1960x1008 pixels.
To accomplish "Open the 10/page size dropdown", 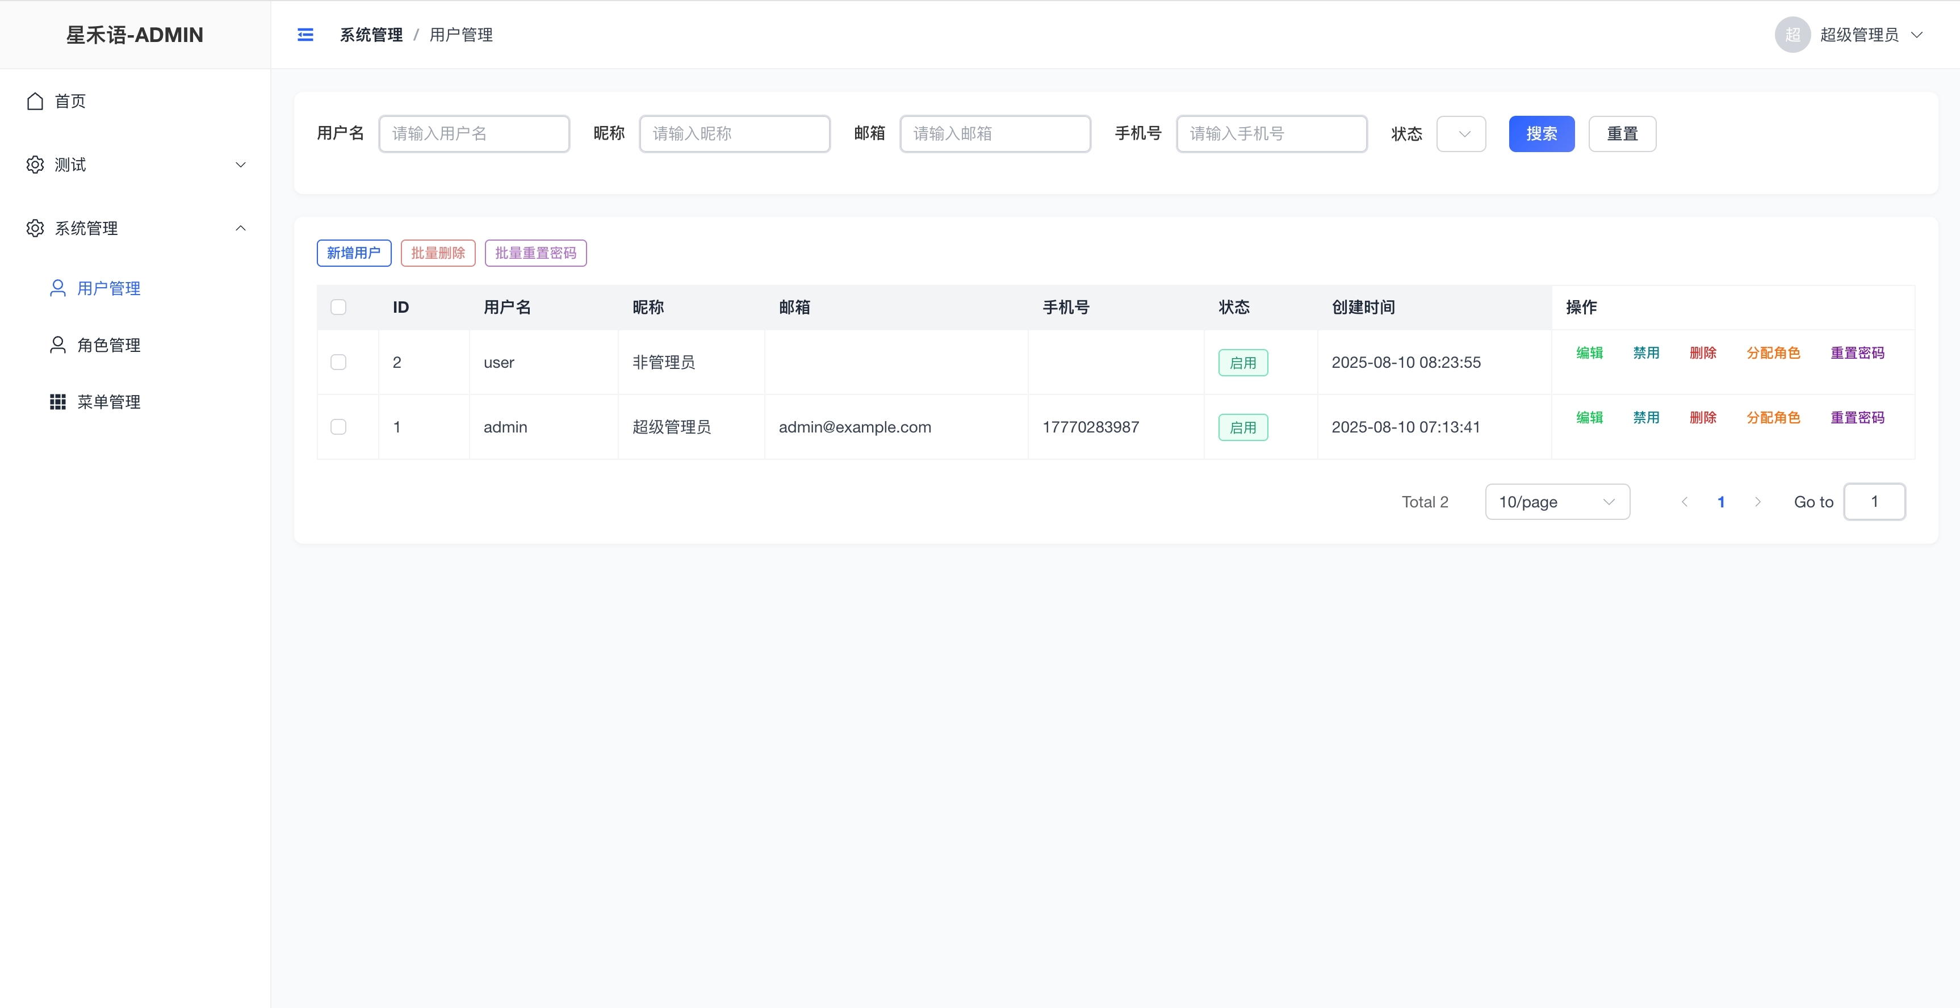I will tap(1557, 502).
